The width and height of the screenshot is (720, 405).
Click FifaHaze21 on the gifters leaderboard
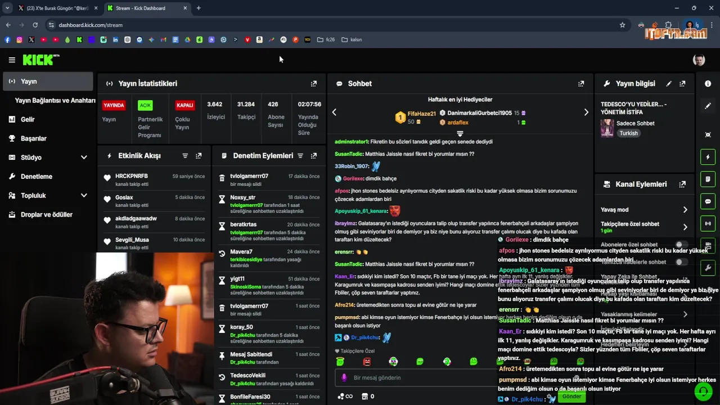(x=421, y=114)
